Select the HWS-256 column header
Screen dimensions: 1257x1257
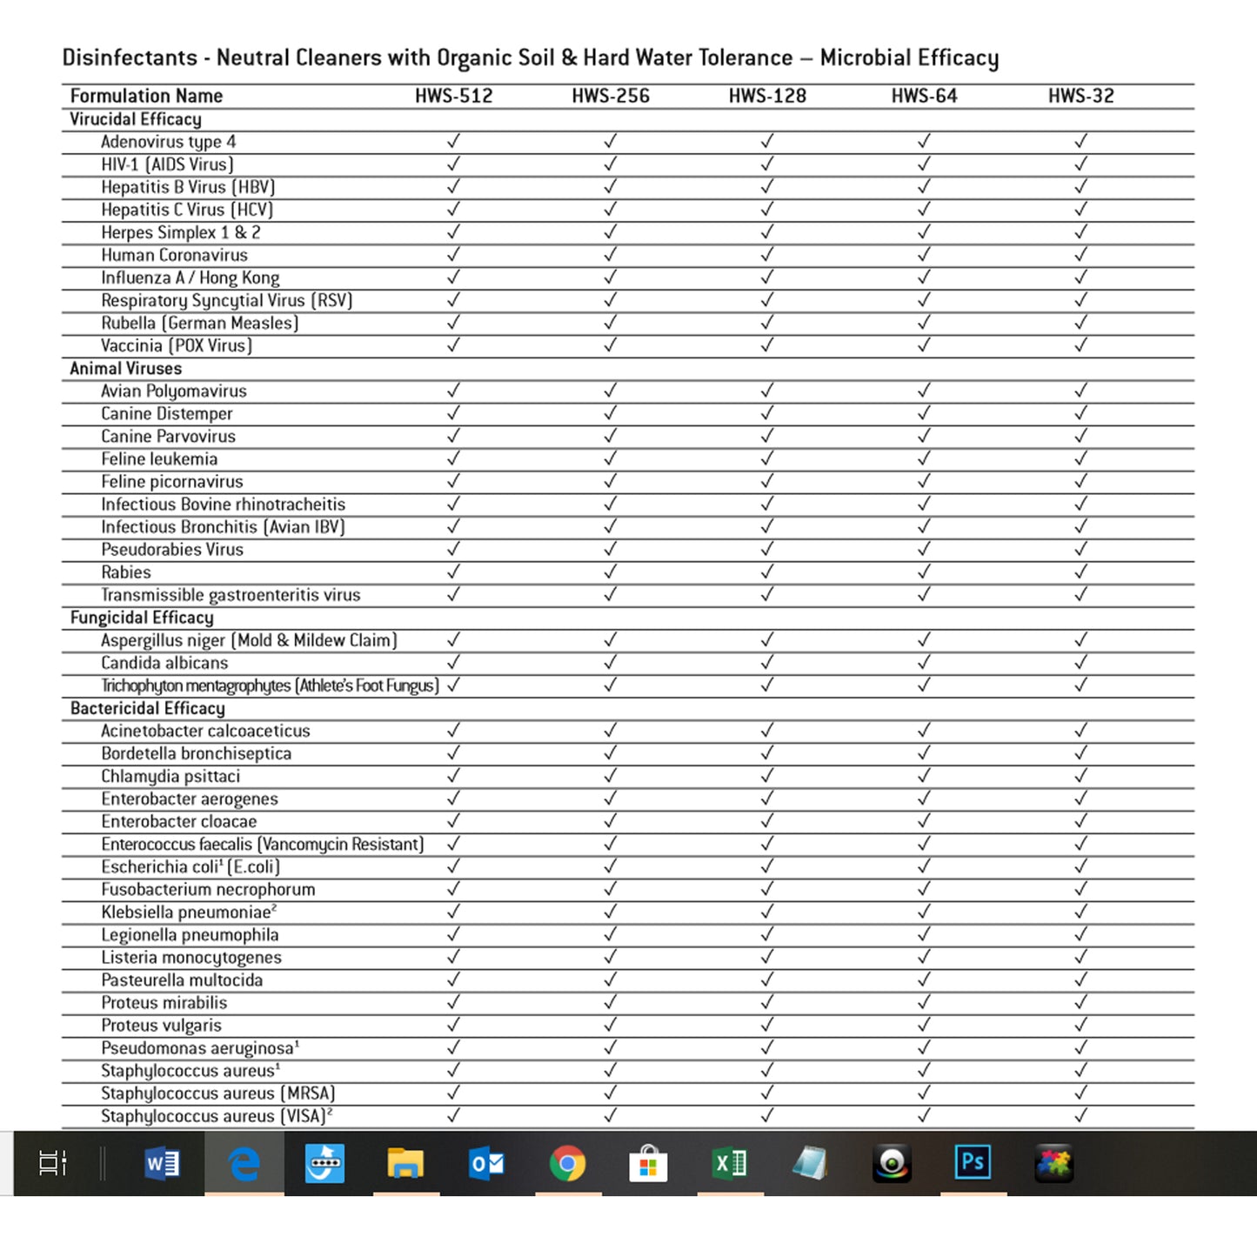(611, 96)
